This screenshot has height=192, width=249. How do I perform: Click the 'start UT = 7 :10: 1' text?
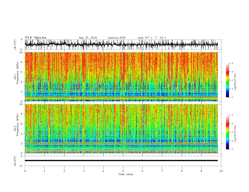pyautogui.click(x=152, y=38)
